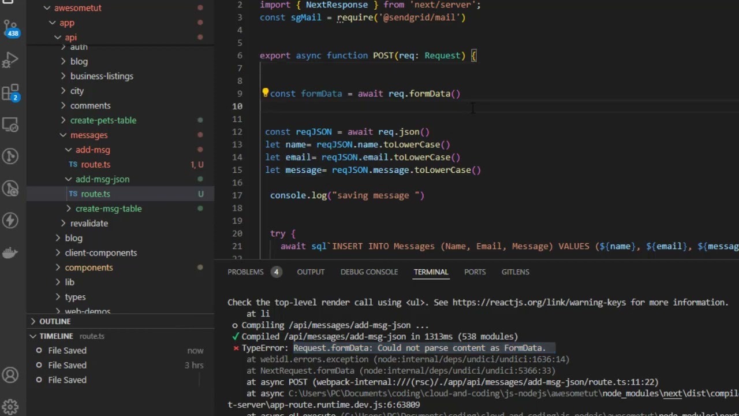739x416 pixels.
Task: Click the red error cross before TypeError
Action: [x=236, y=348]
